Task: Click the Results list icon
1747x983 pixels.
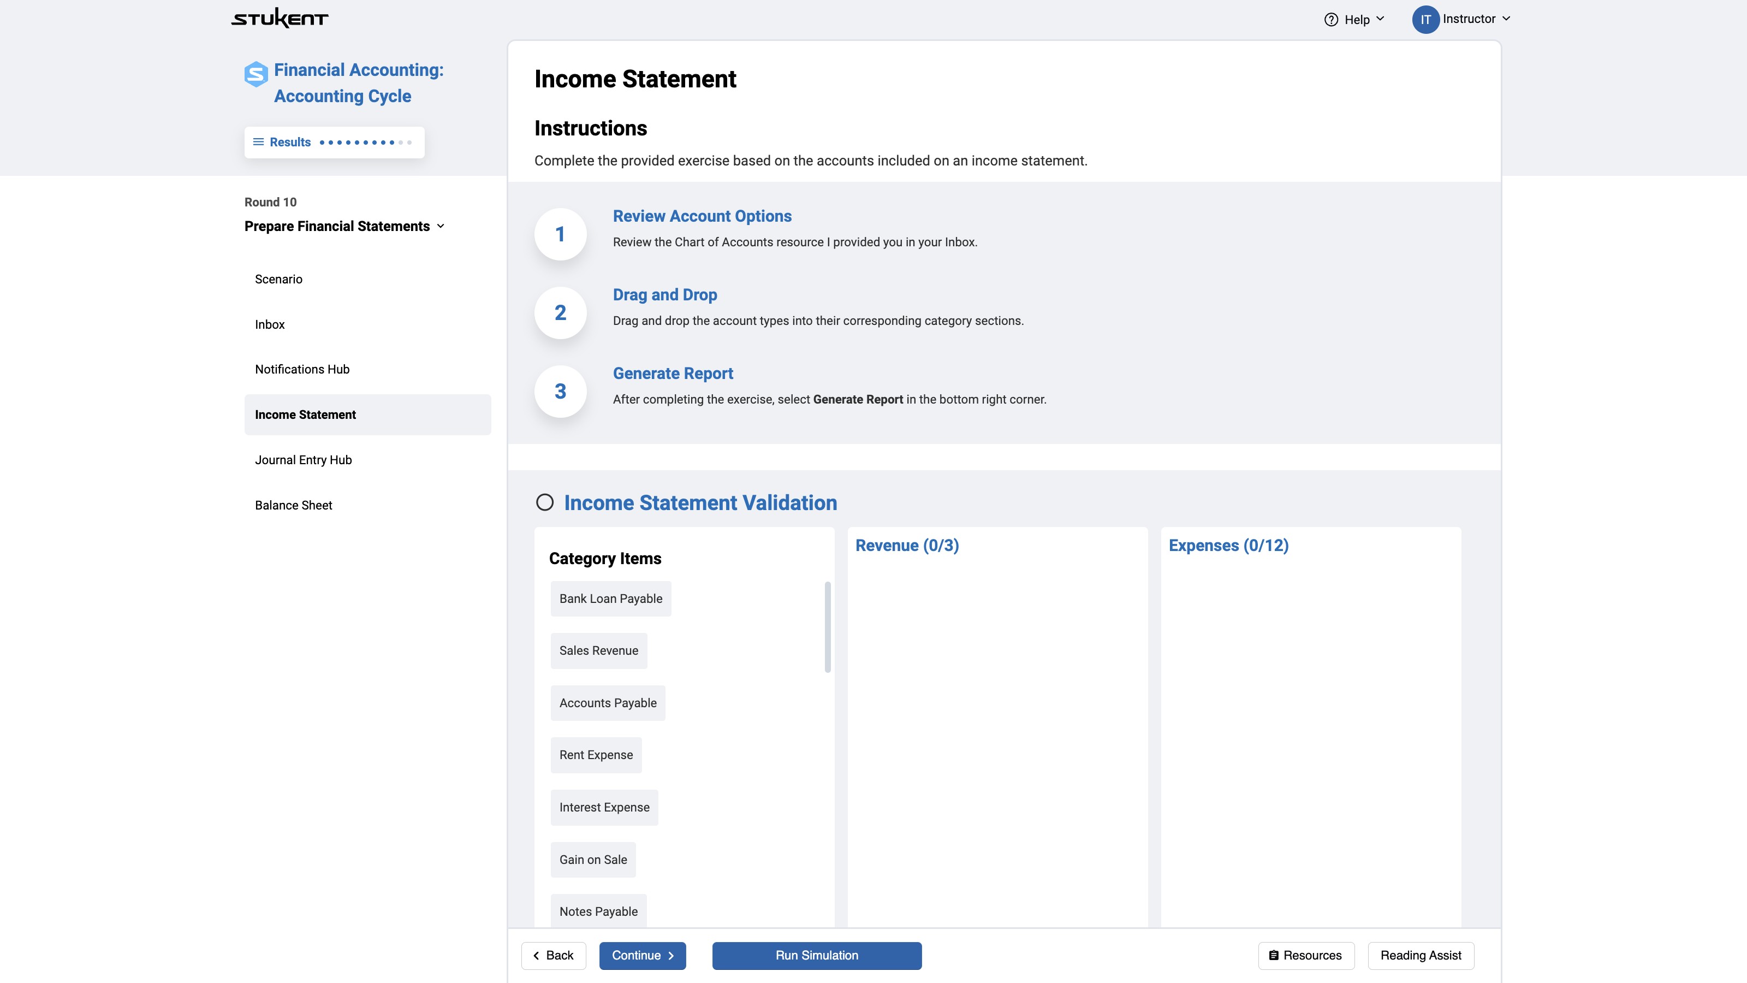Action: pyautogui.click(x=258, y=142)
